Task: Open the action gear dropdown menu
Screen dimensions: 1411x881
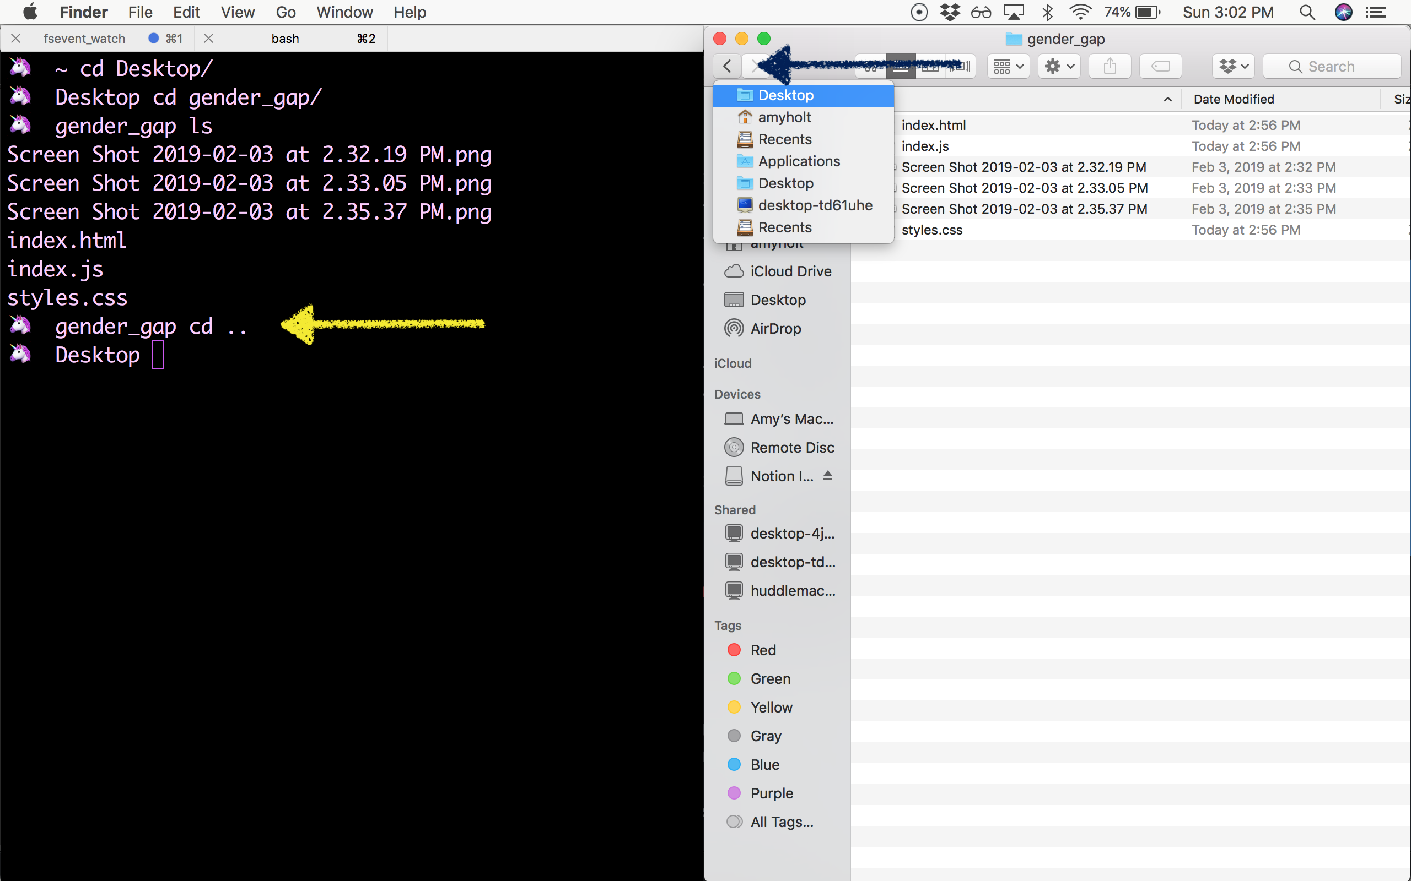Action: (x=1058, y=66)
